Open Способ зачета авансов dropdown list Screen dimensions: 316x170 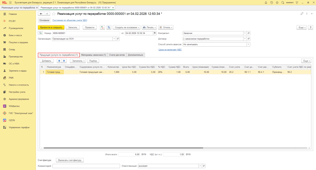point(248,44)
